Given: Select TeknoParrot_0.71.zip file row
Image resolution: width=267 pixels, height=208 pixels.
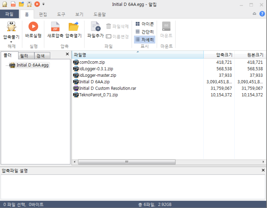Looking at the screenshot, I should (x=168, y=95).
